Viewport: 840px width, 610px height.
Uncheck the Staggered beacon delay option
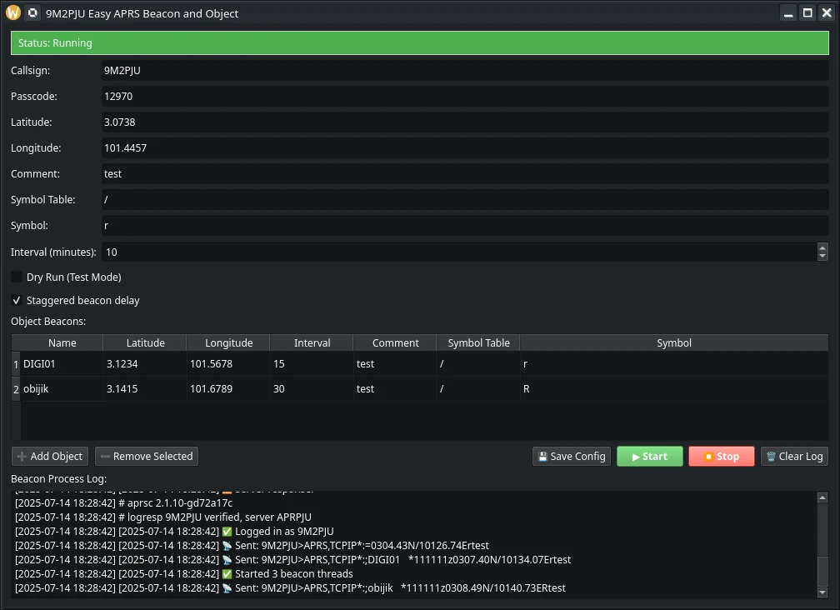point(17,301)
